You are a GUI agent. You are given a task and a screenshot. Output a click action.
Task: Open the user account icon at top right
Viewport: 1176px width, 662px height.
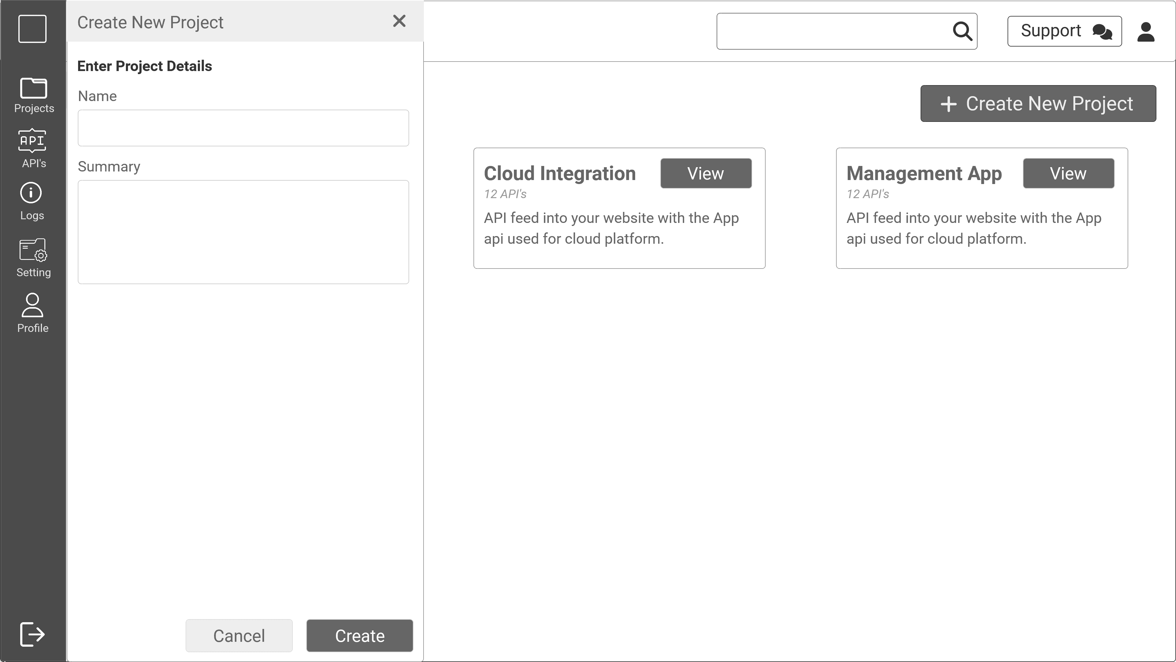(x=1145, y=32)
